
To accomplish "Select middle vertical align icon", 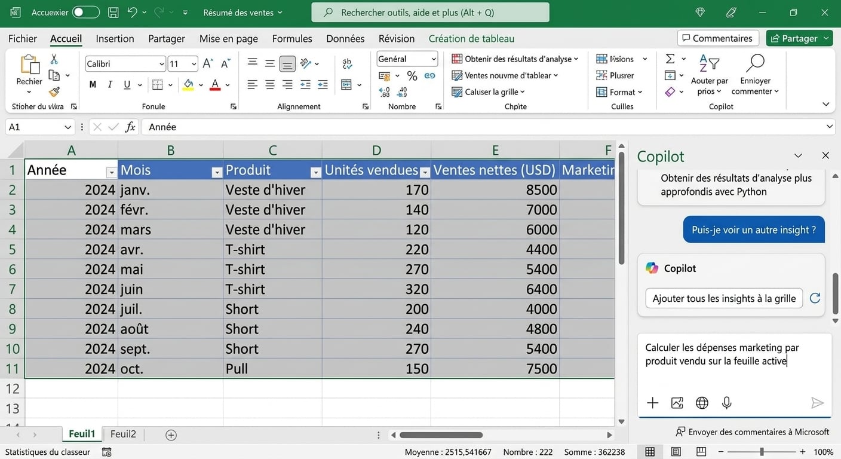I will click(270, 63).
